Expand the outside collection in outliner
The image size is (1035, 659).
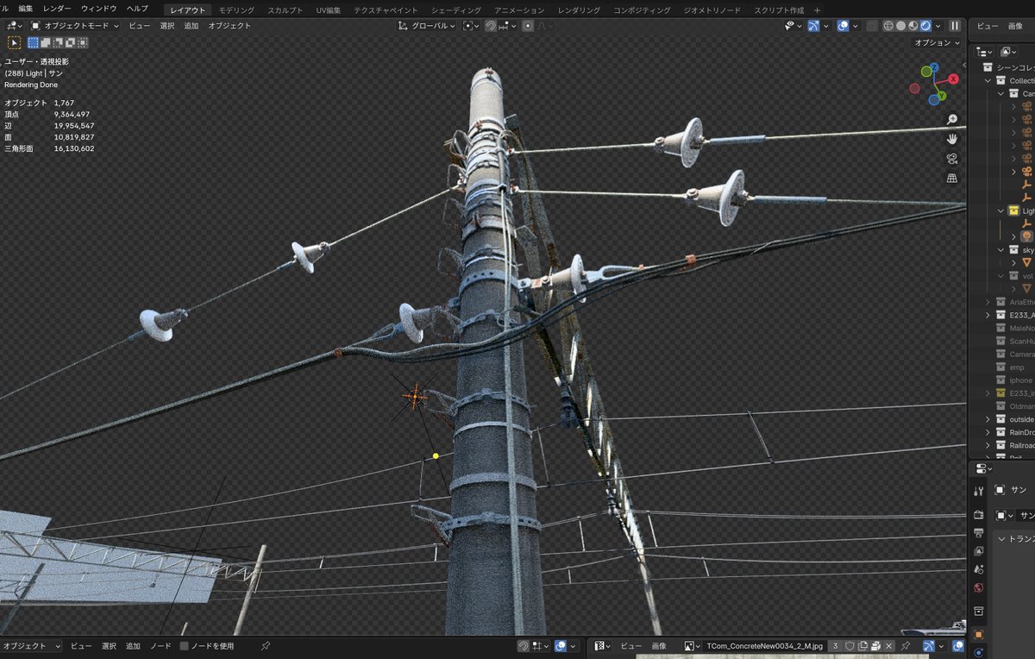(988, 419)
